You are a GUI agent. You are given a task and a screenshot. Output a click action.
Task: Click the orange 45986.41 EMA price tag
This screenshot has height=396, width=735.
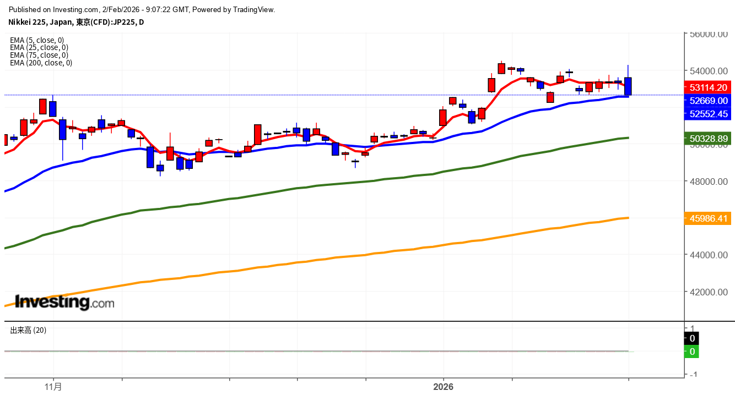[x=707, y=219]
